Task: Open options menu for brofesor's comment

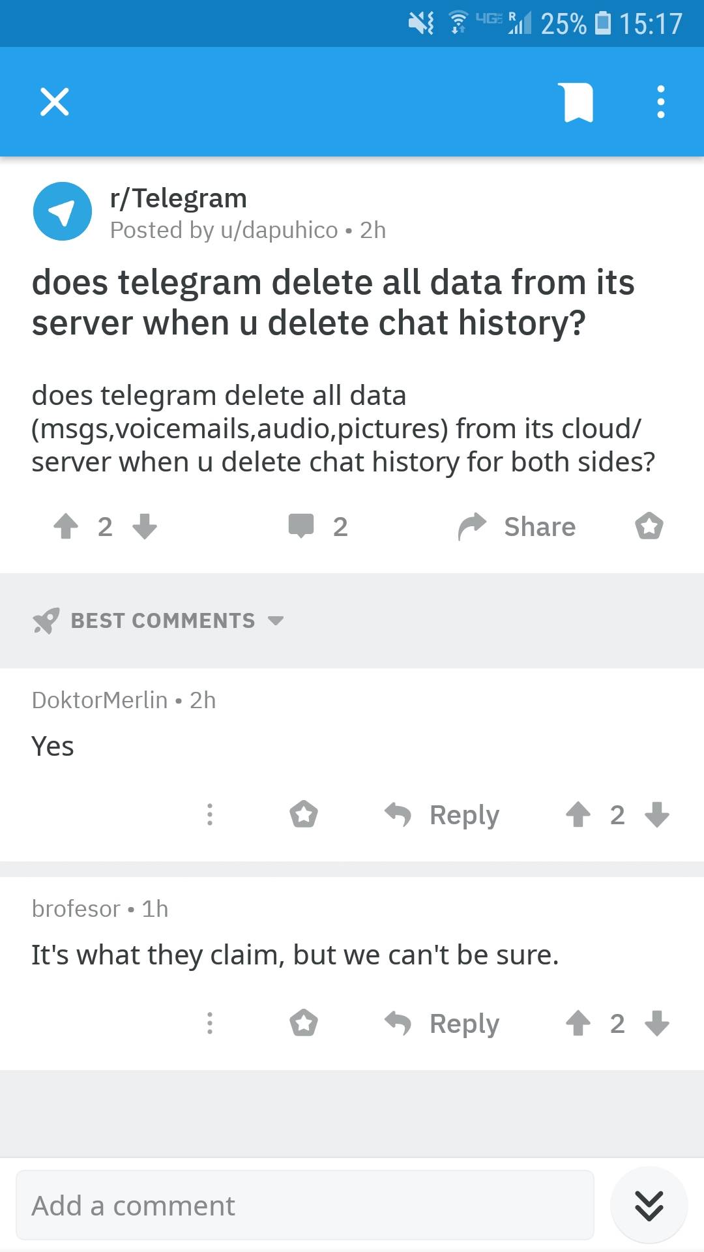Action: coord(210,1023)
